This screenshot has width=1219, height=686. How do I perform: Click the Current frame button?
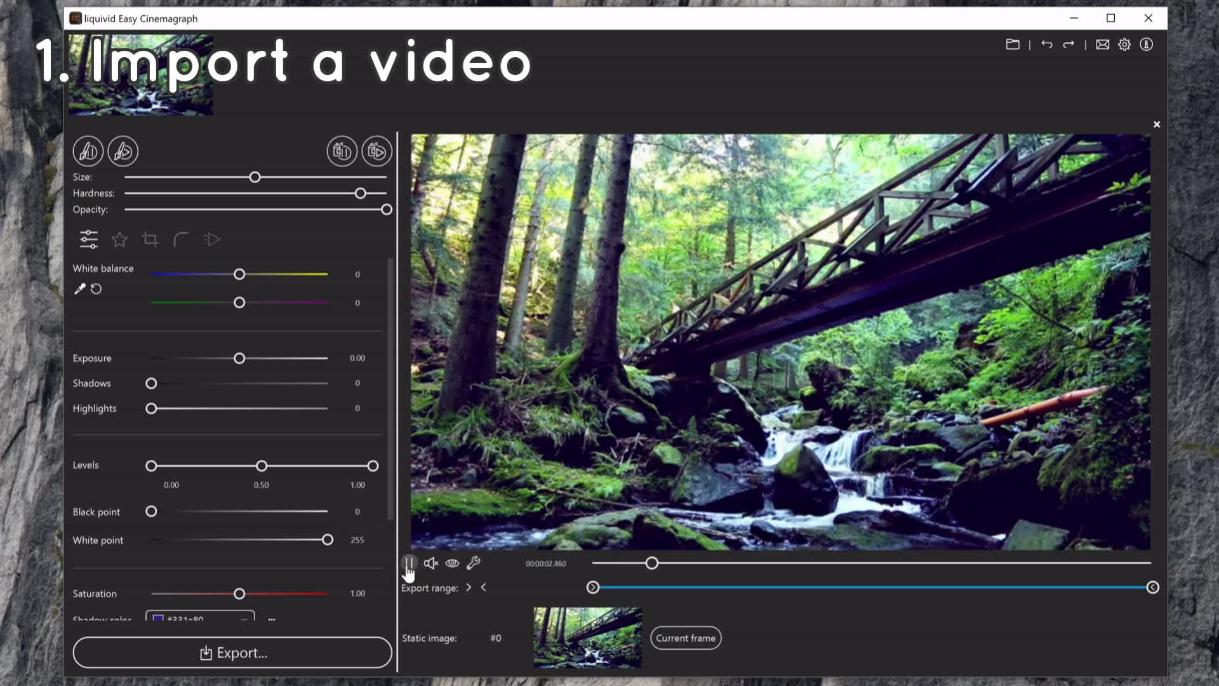point(685,638)
